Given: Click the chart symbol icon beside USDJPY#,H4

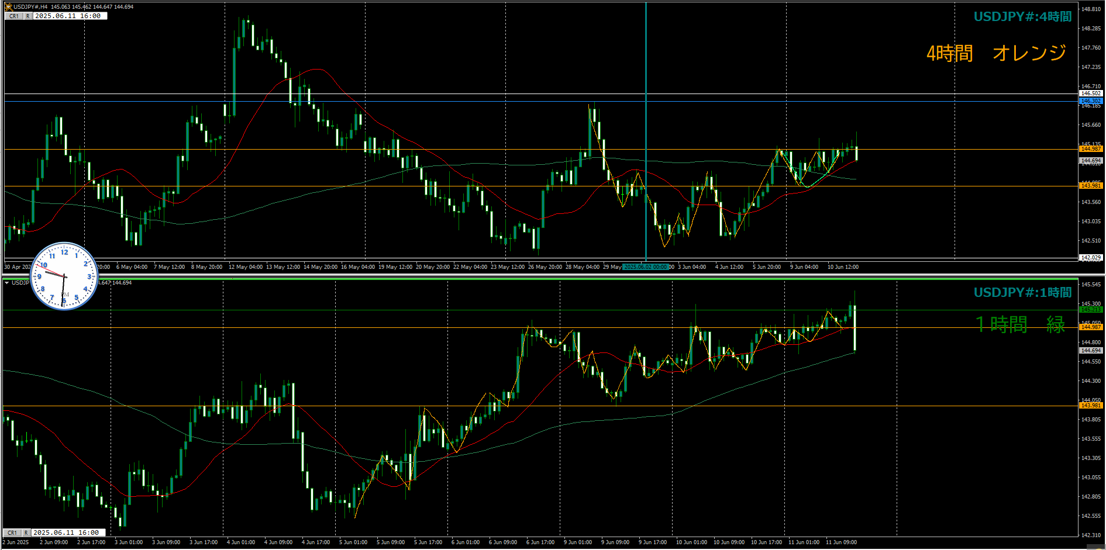Looking at the screenshot, I should [8, 7].
